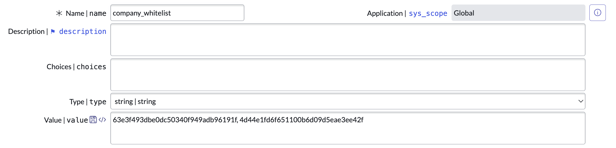Click inside the empty Description text area
616x148 pixels.
click(x=348, y=40)
